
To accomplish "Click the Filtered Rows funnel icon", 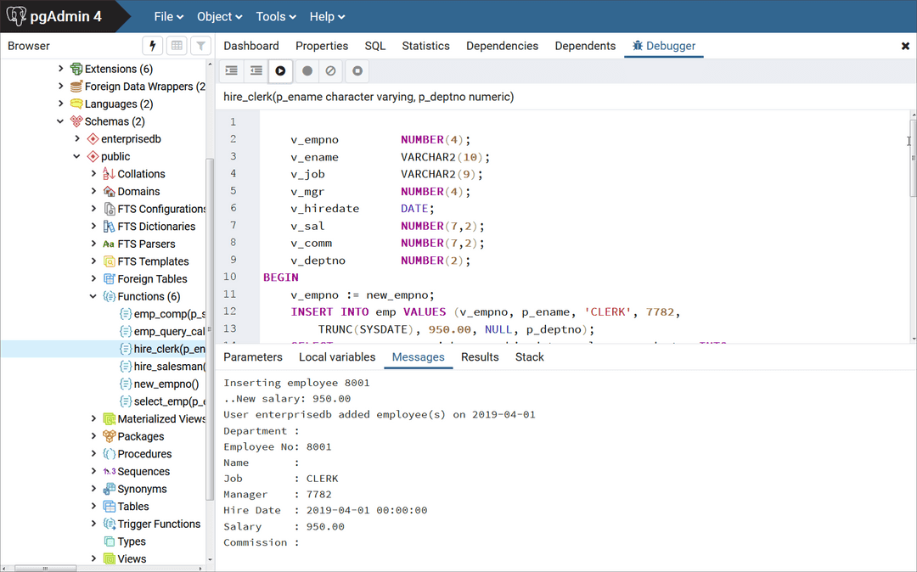I will pos(200,46).
